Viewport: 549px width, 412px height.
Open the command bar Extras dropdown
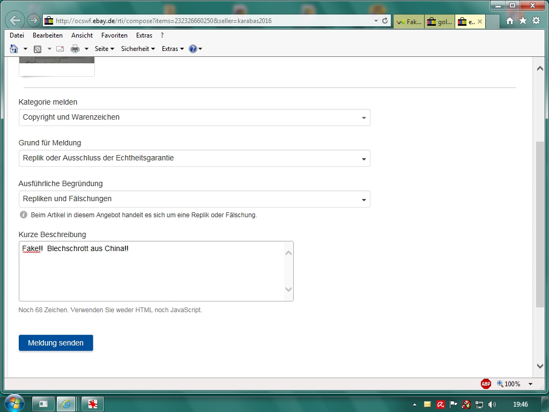[x=173, y=49]
